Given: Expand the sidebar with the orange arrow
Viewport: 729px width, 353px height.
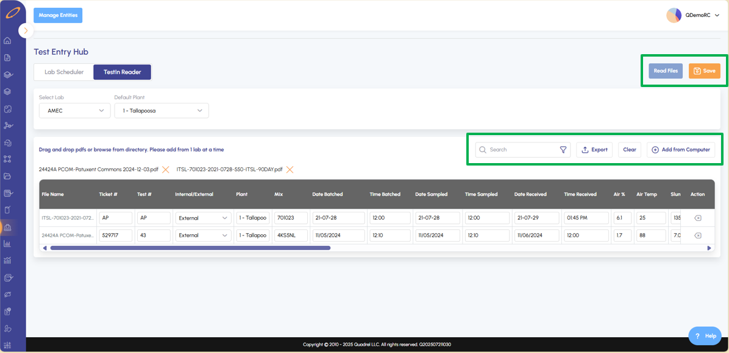Looking at the screenshot, I should click(26, 30).
